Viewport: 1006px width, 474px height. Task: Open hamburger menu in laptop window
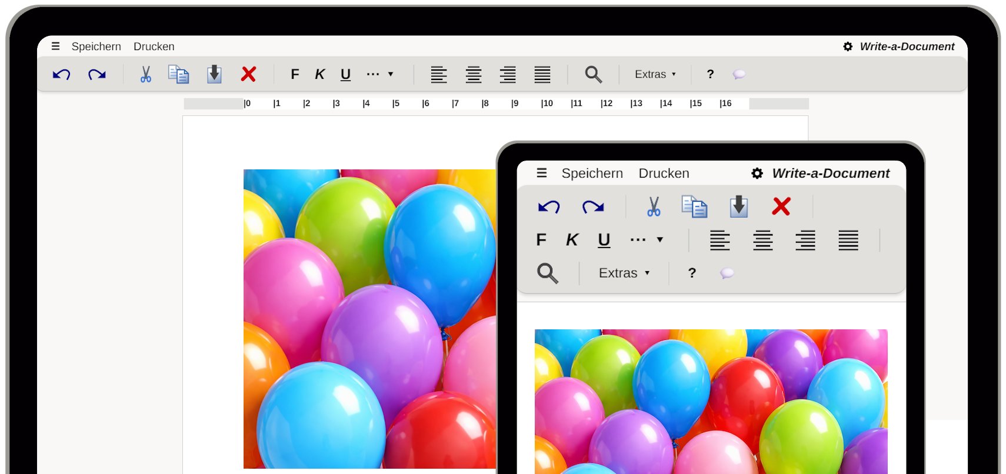[x=56, y=46]
